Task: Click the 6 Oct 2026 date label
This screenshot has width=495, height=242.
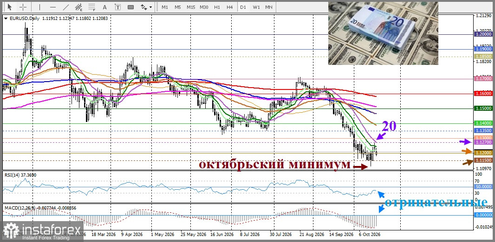Action: click(x=370, y=235)
